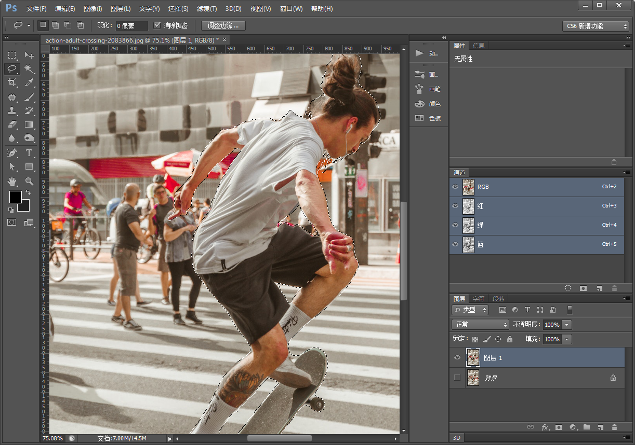Select the History Brush tool
635x445 pixels.
point(29,111)
